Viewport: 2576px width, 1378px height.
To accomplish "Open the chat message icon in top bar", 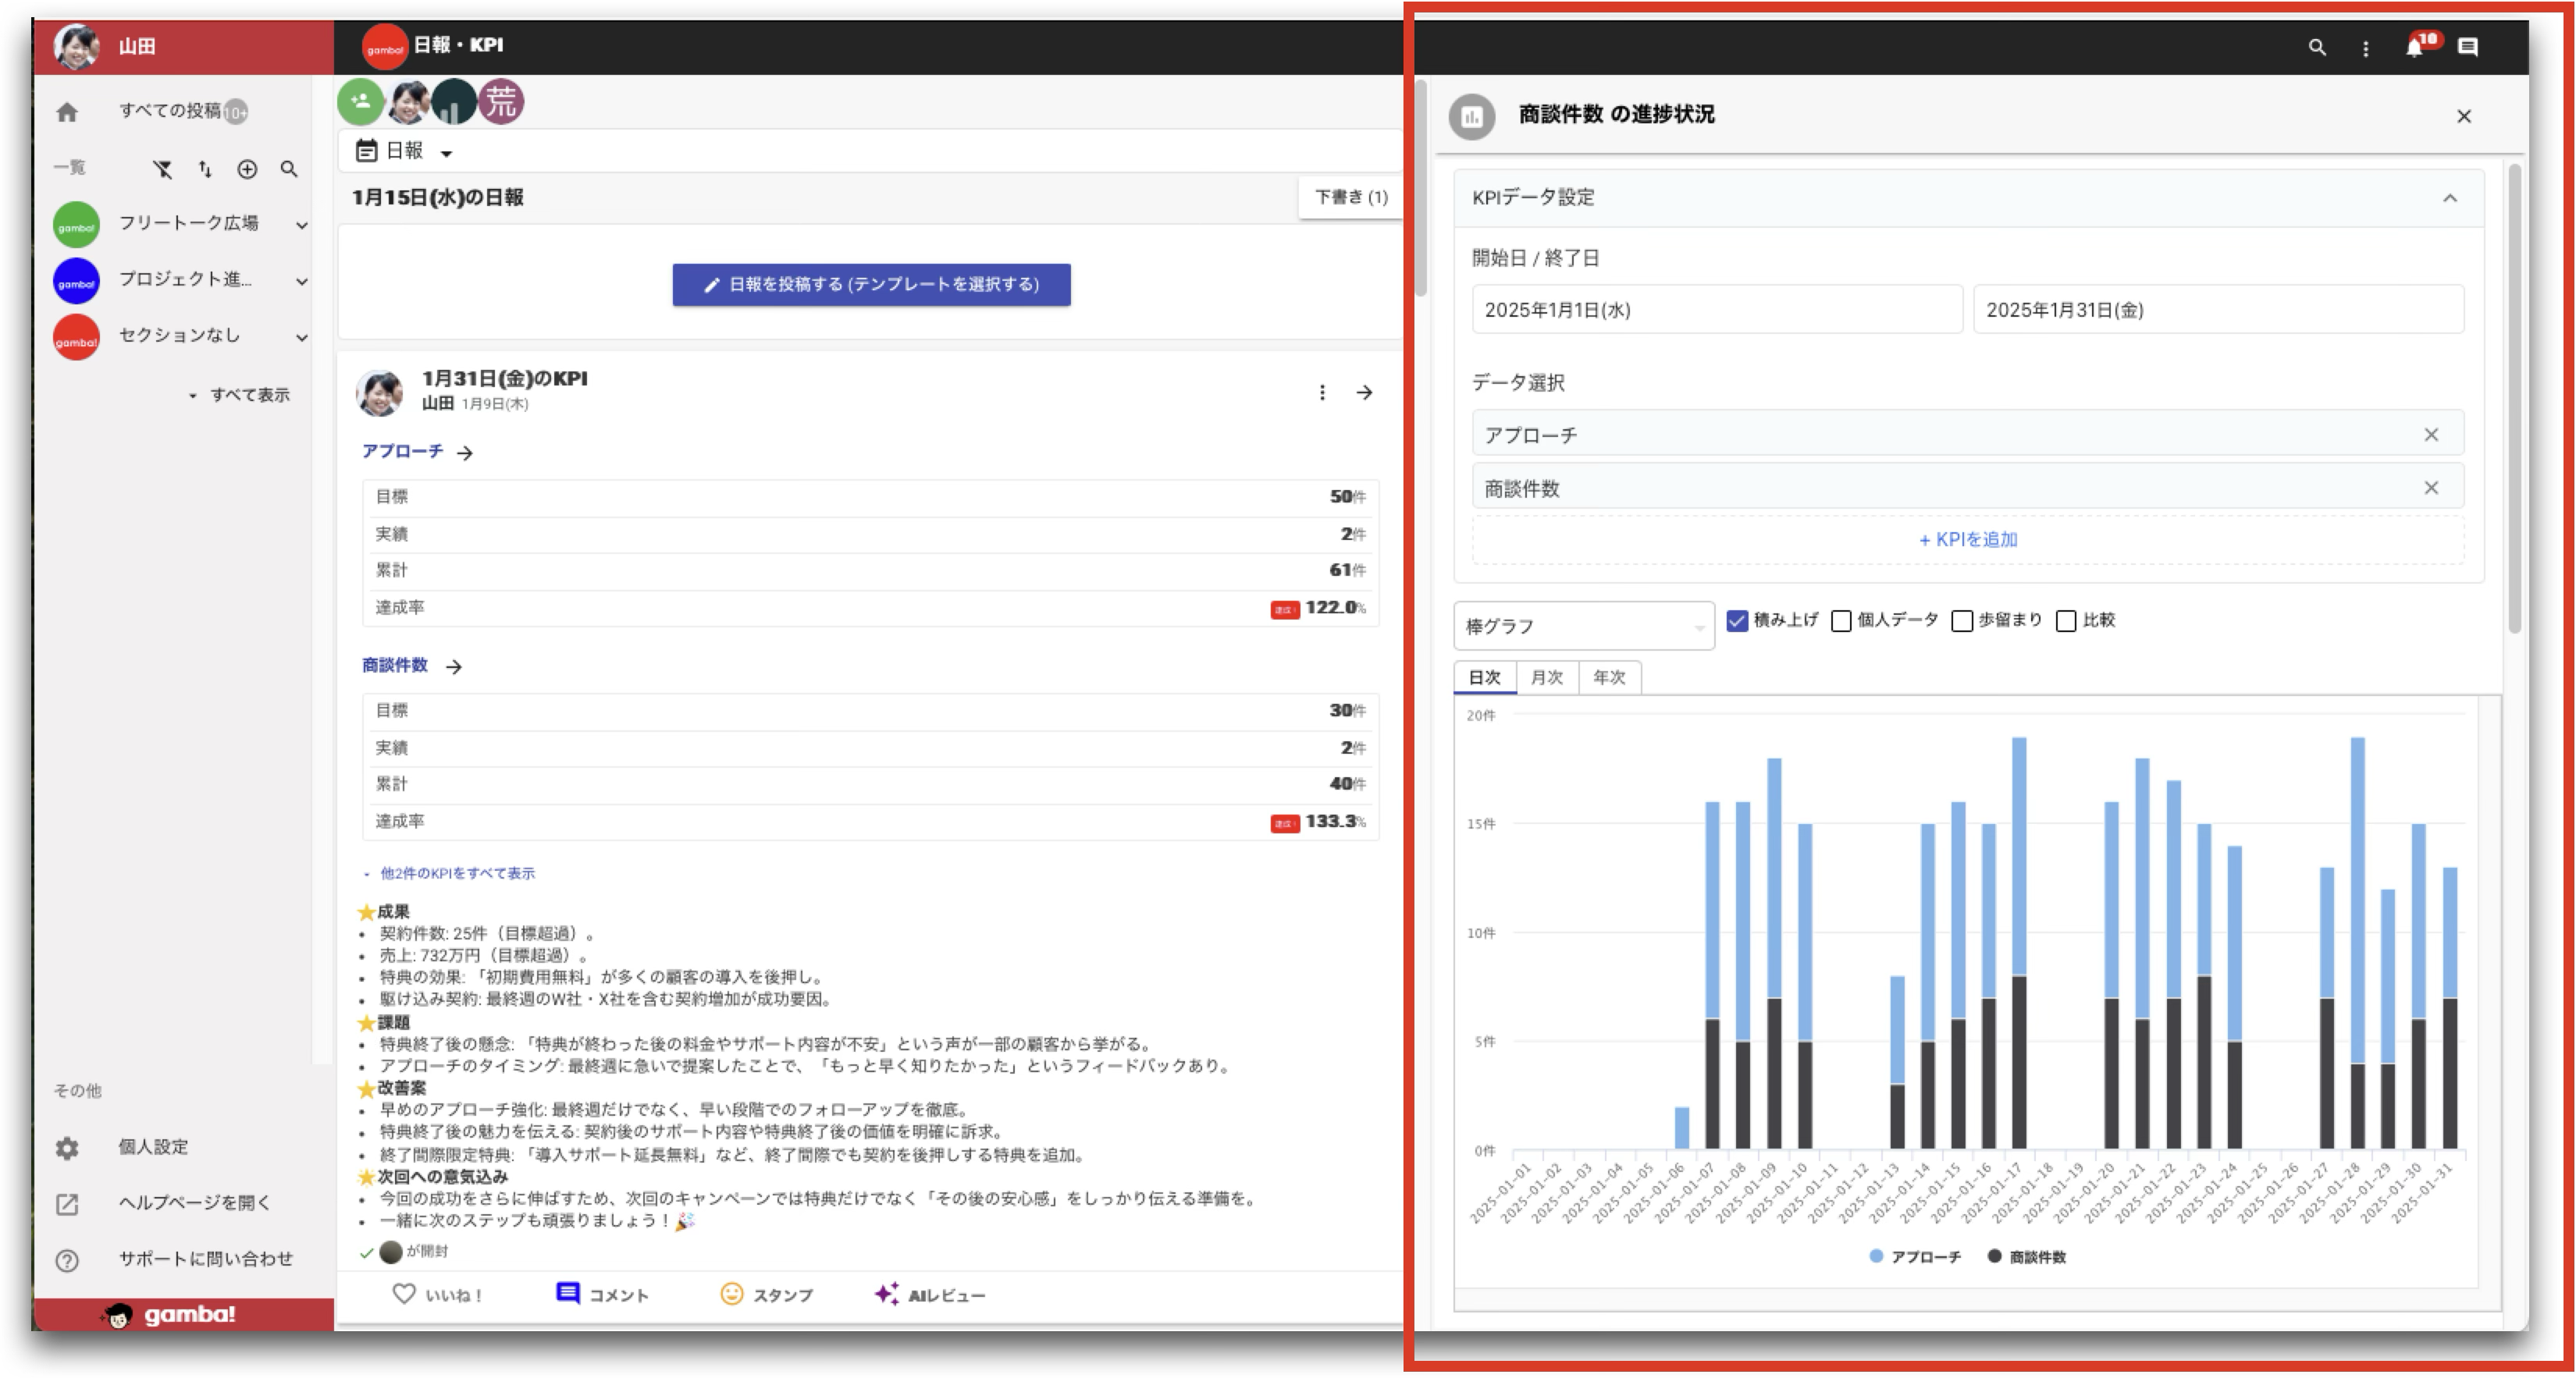I will [2467, 47].
